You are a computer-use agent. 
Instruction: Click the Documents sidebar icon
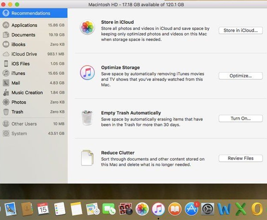tap(6, 35)
